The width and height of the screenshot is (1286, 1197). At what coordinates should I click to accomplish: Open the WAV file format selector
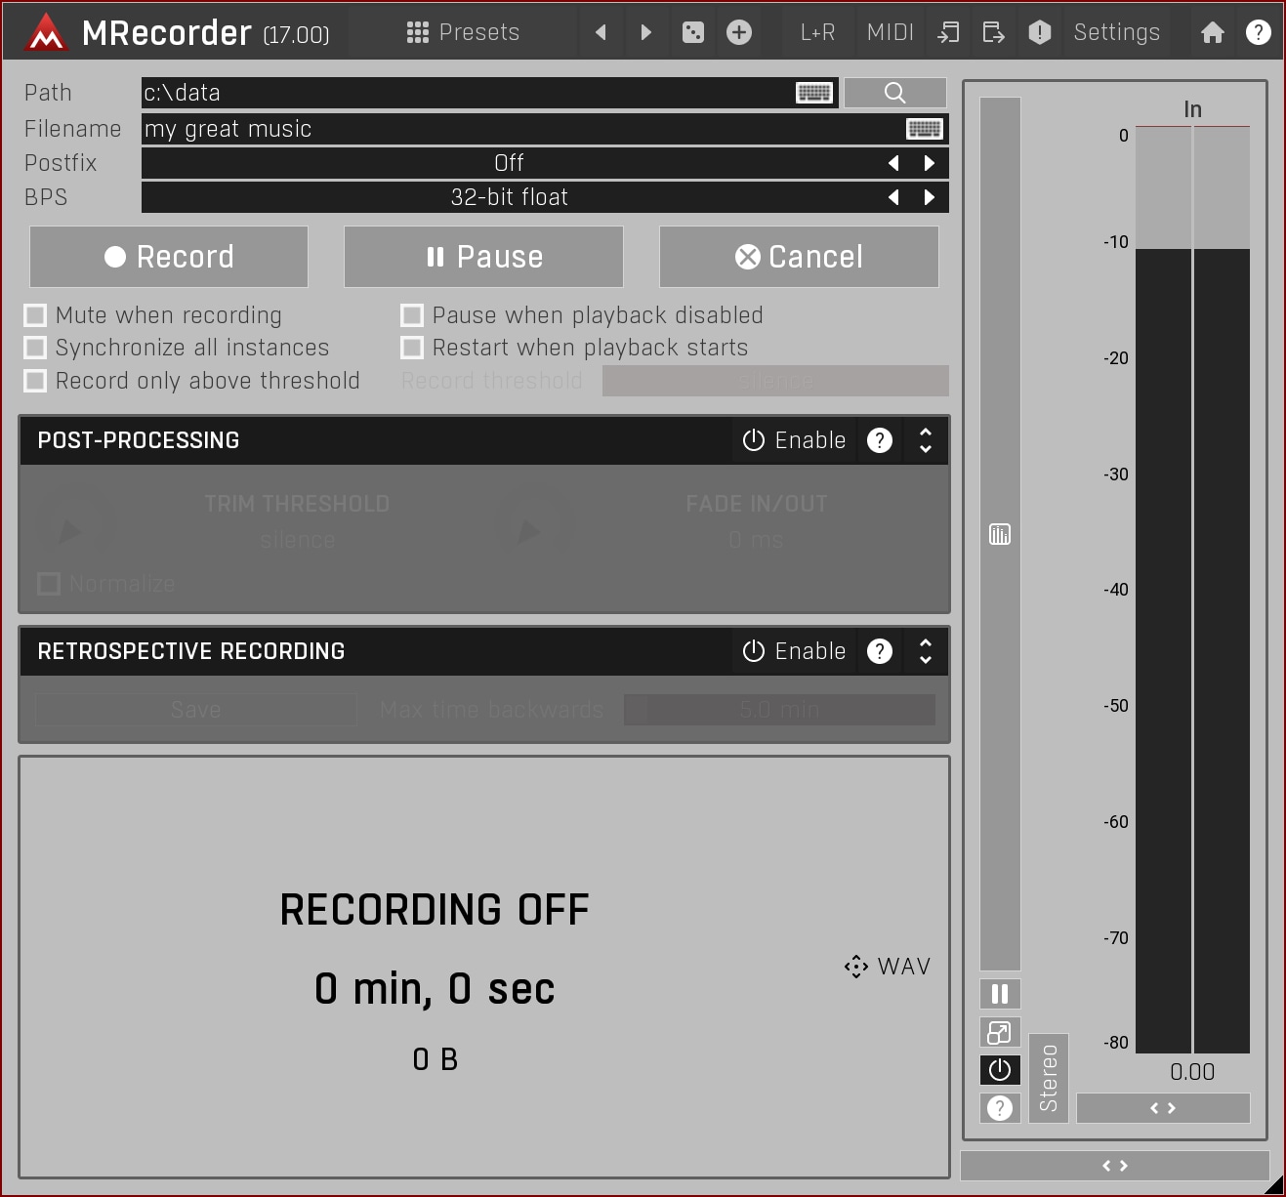click(x=888, y=967)
